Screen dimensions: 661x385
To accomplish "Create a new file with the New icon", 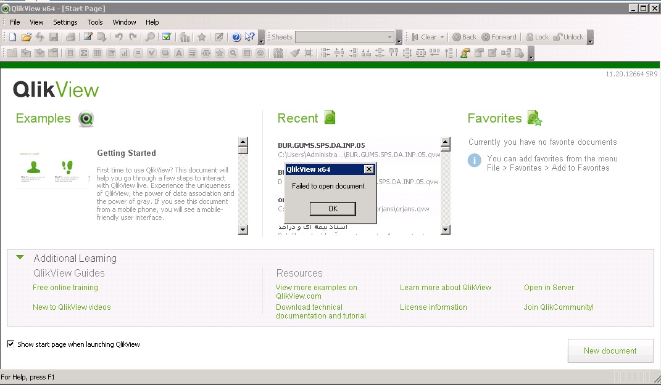I will [12, 37].
